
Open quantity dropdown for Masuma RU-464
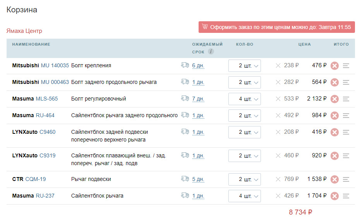click(245, 116)
